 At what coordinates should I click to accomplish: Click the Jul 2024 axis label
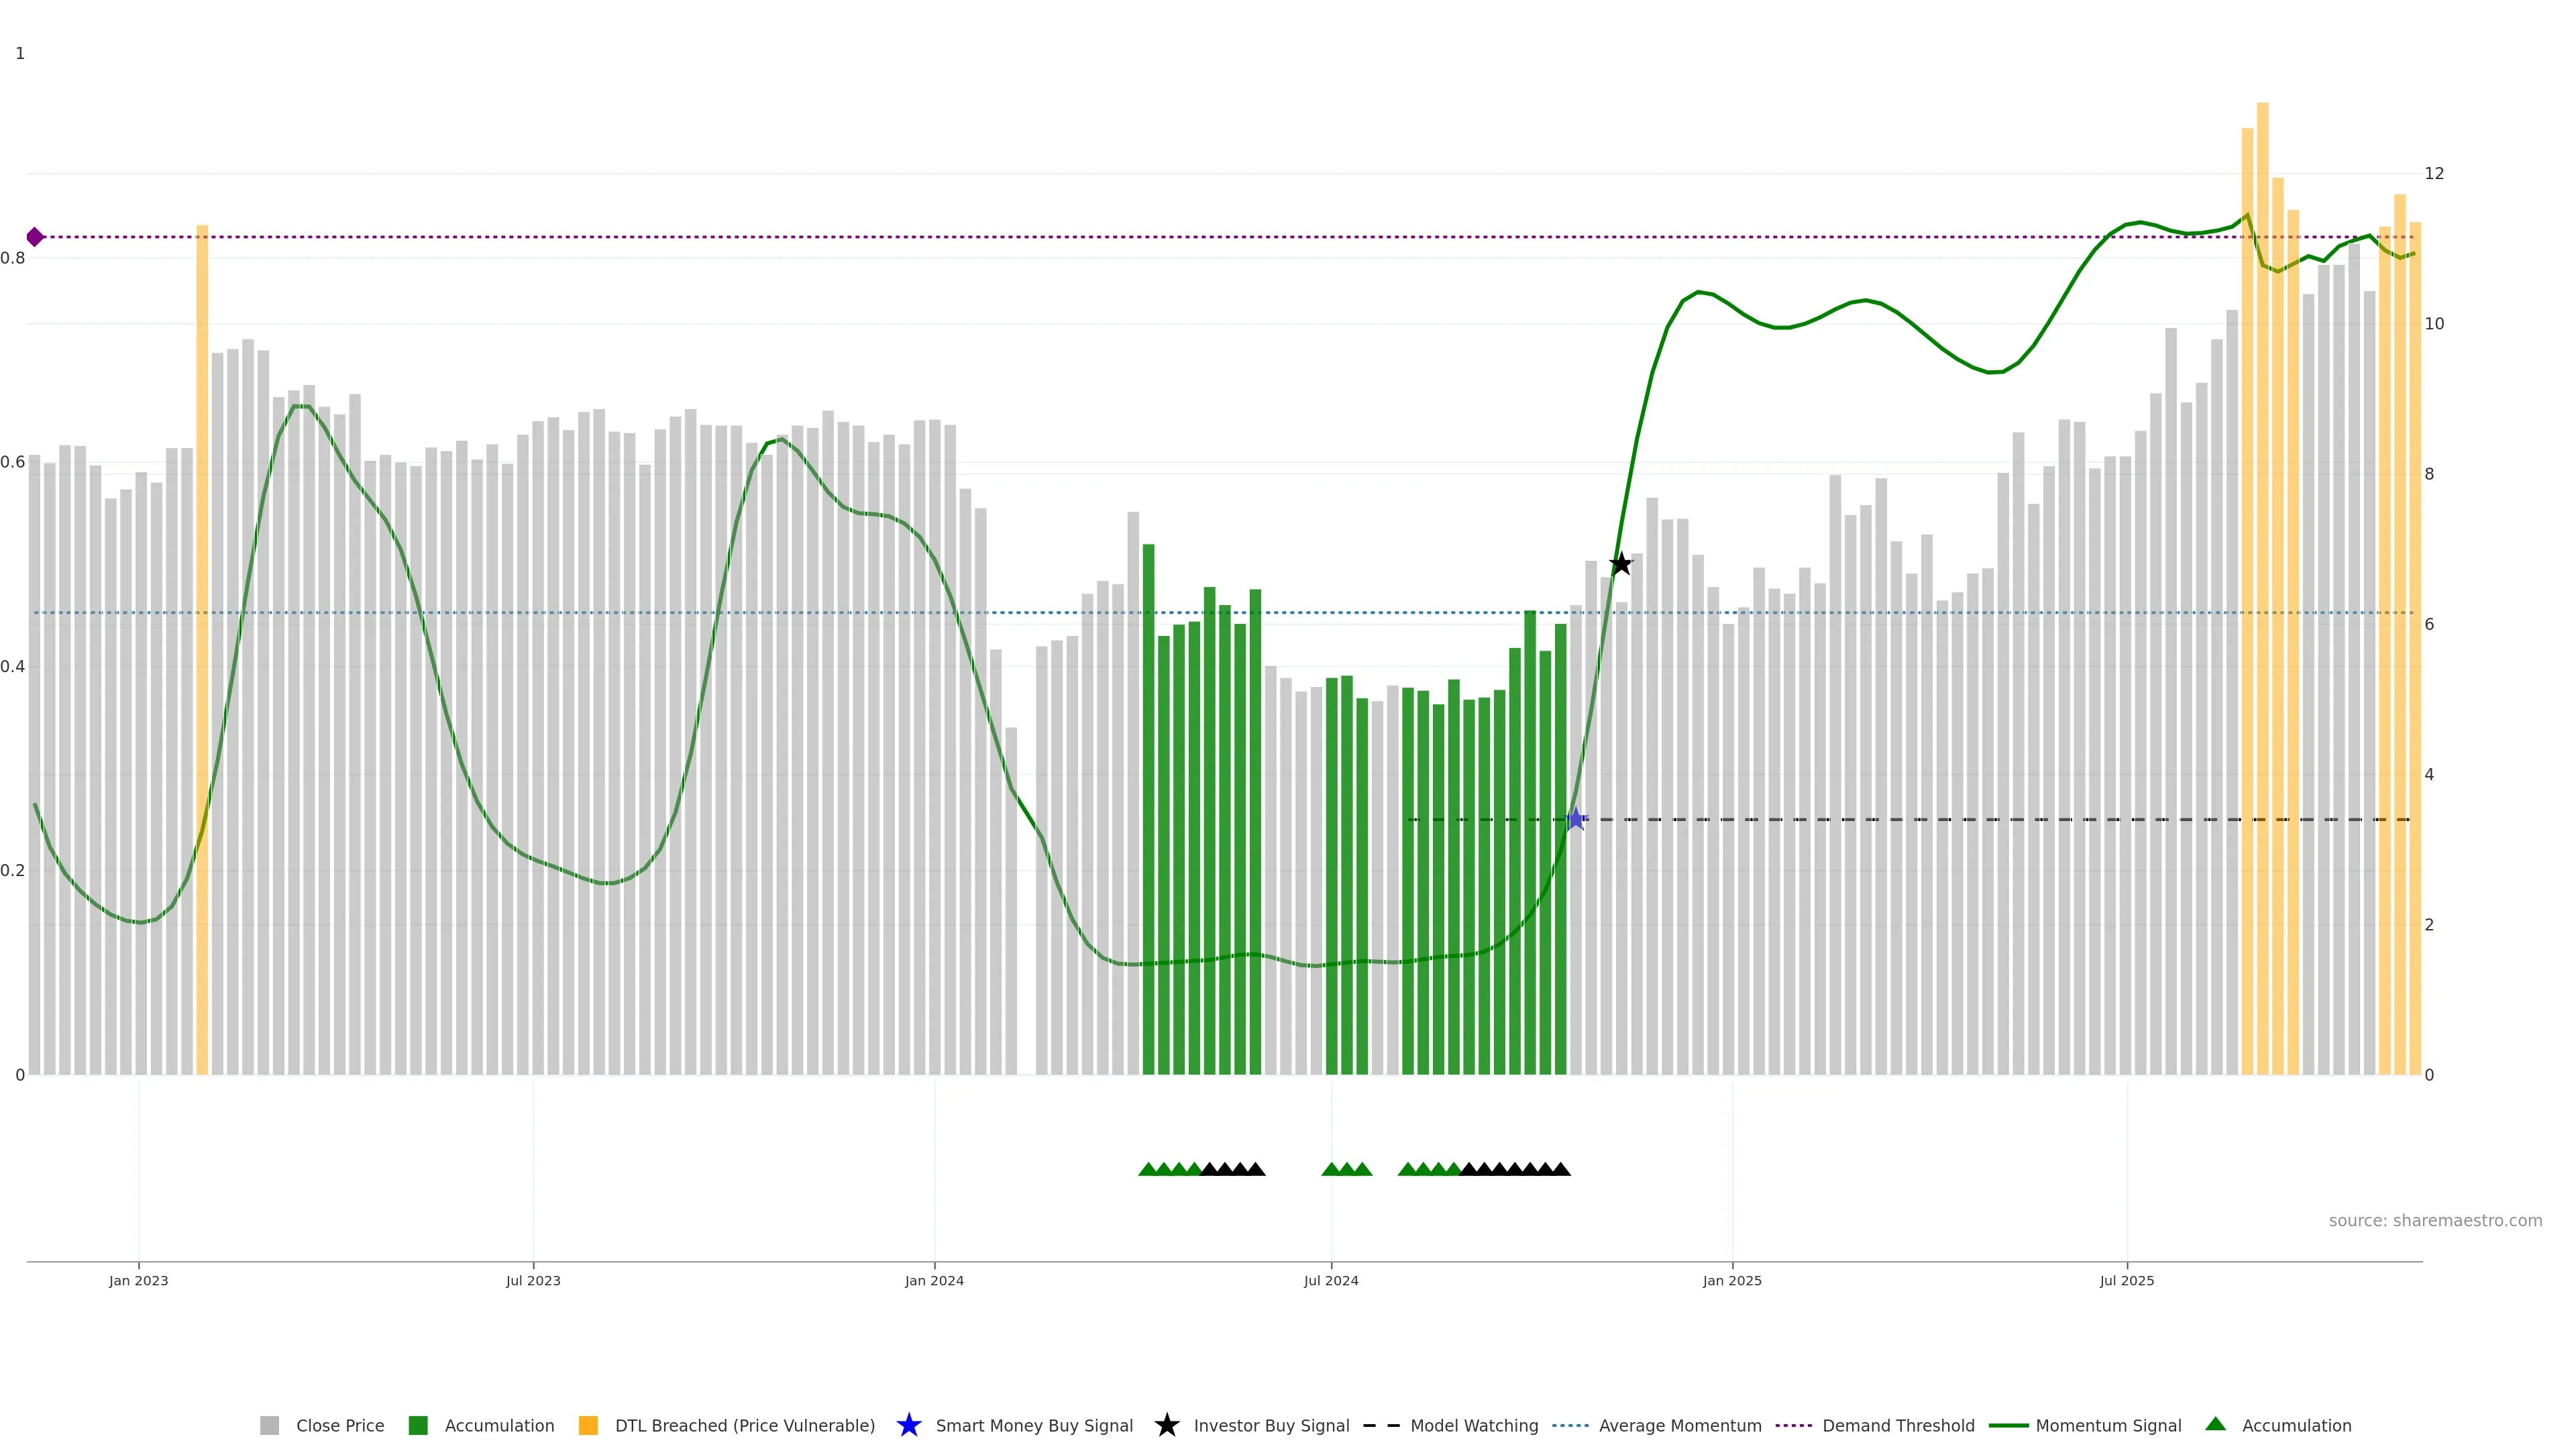(1331, 1280)
